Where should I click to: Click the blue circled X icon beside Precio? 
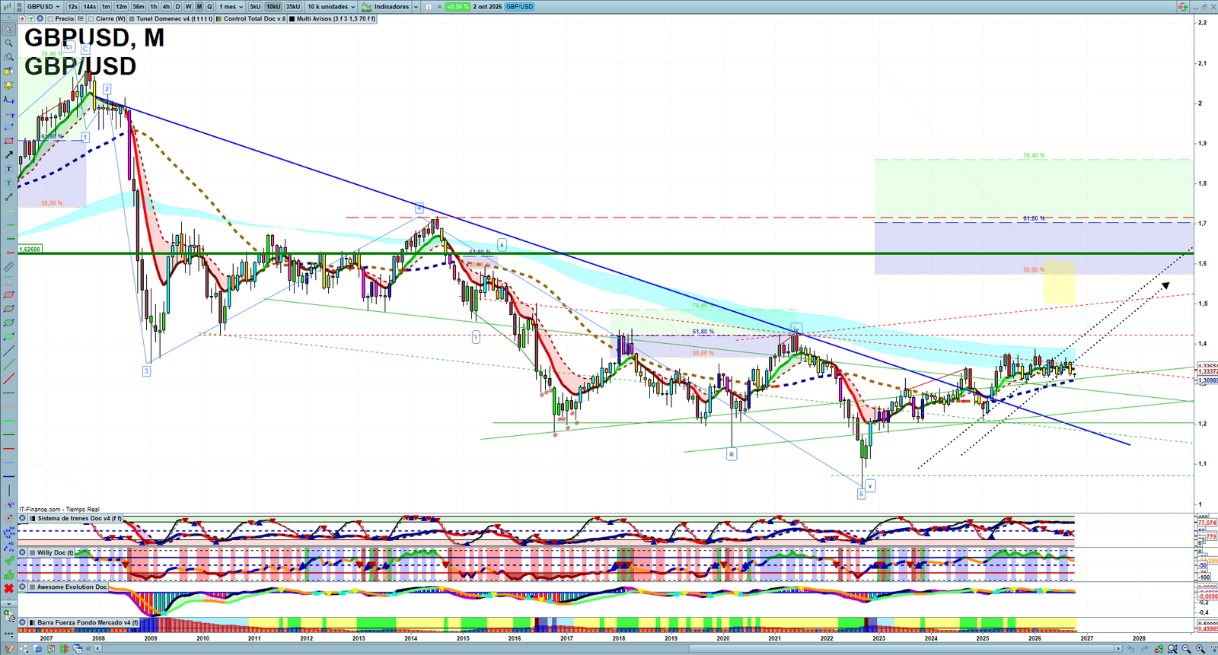40,18
